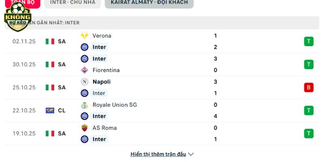The image size is (324, 162).
Task: Expand the chevron next to Hiển thị thêm trận đấu
Action: point(191,154)
